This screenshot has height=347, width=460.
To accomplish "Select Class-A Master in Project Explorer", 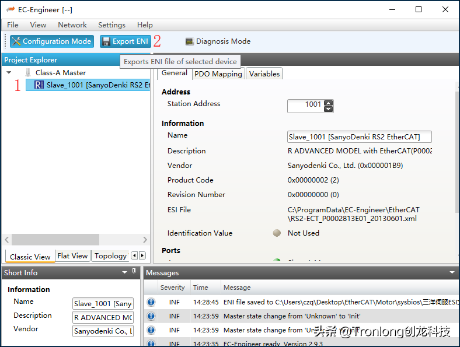I will tap(61, 72).
